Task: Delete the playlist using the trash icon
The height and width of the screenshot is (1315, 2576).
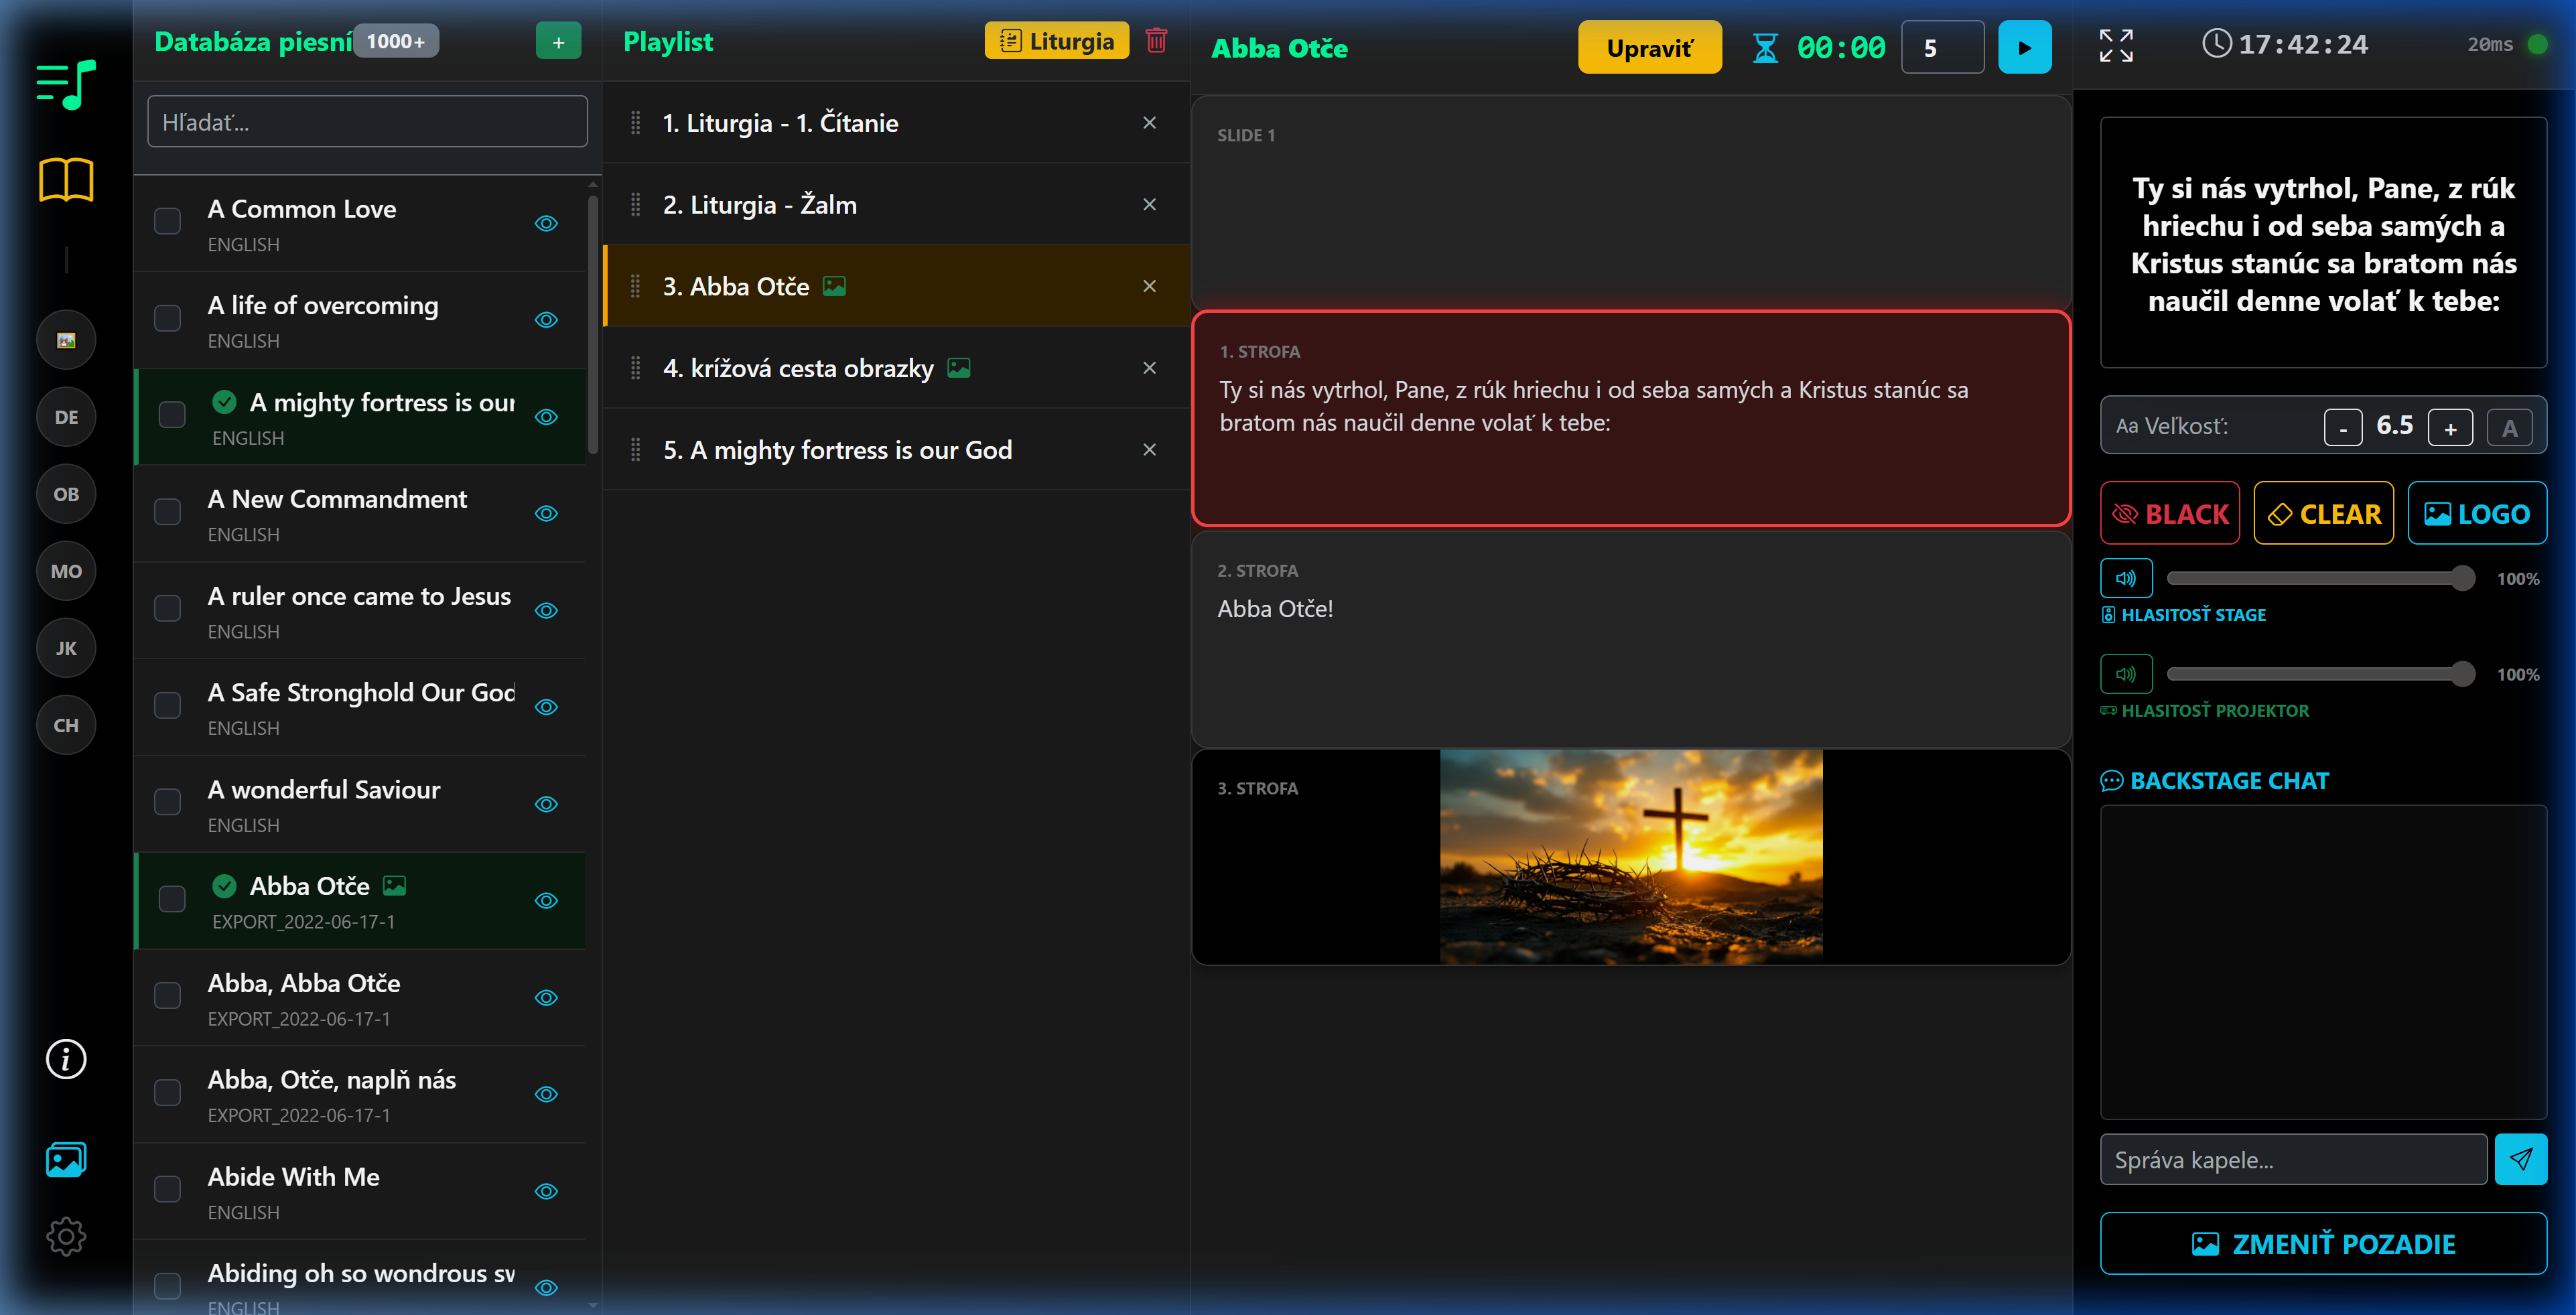Action: coord(1157,41)
